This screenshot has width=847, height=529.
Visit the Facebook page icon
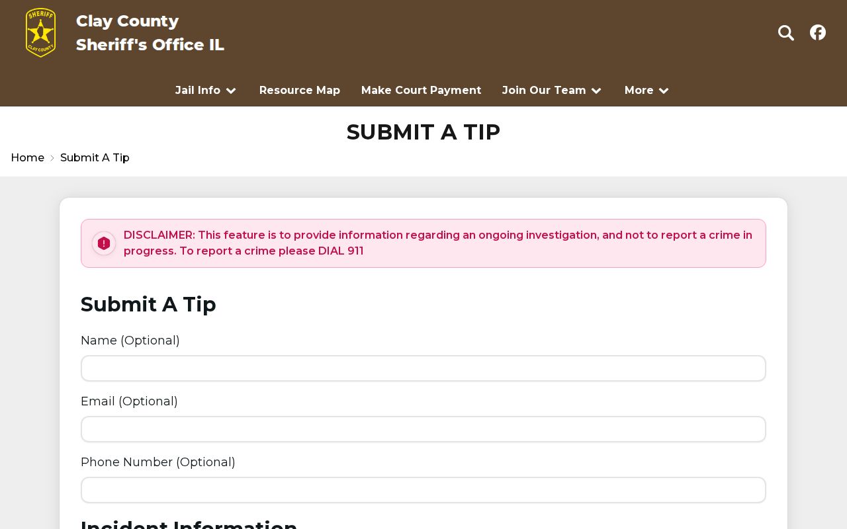818,32
